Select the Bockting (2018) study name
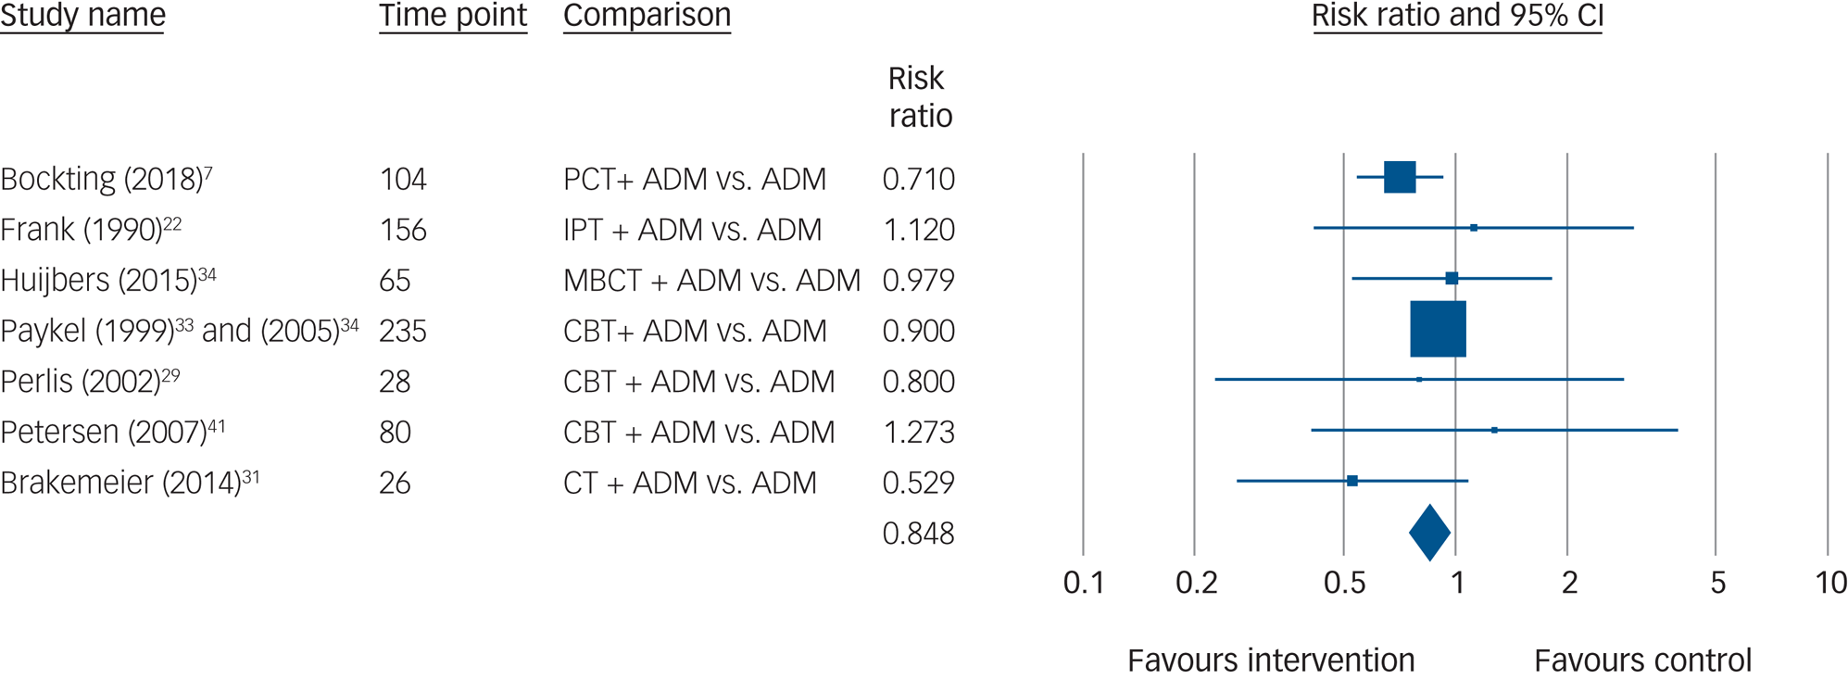The height and width of the screenshot is (679, 1848). click(x=101, y=179)
